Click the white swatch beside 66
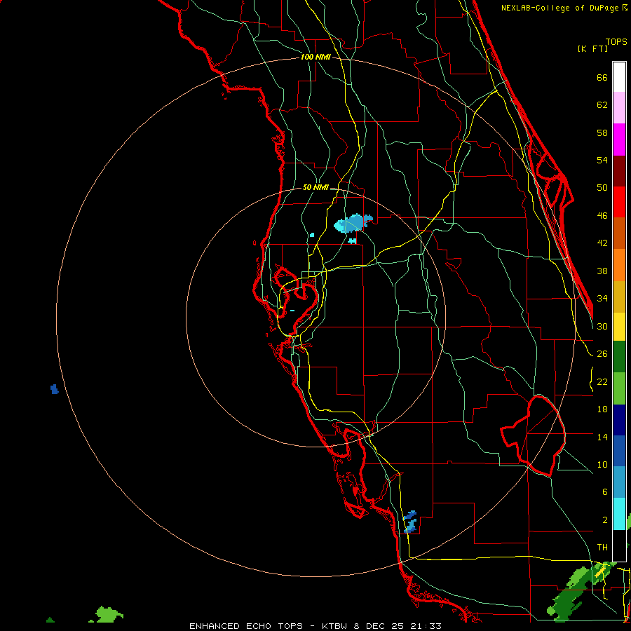The image size is (631, 631). [619, 77]
